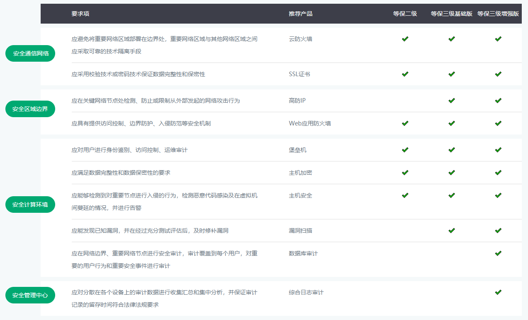
Task: Click 等保二级 checkmark in the 主机安全 row
Action: tap(405, 195)
